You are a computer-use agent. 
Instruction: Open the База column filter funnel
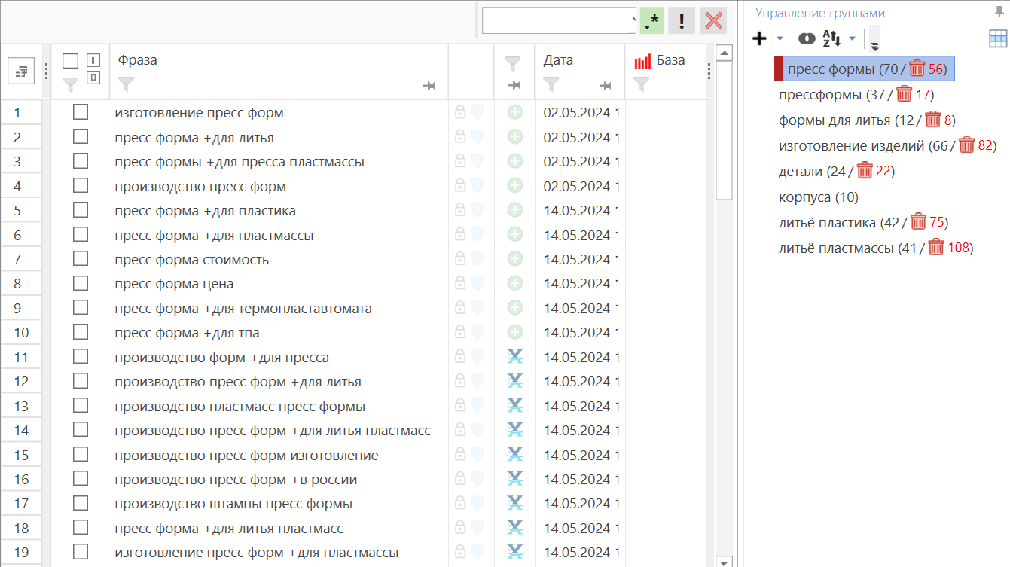coord(642,84)
